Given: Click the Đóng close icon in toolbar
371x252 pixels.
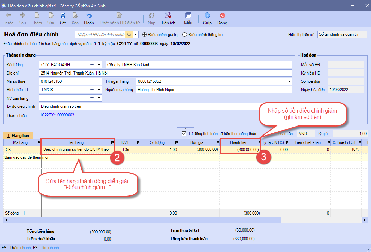Looking at the screenshot, I should point(222,16).
